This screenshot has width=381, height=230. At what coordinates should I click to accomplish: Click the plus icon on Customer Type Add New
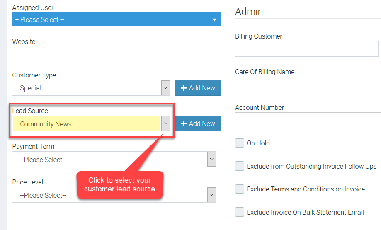tap(184, 88)
